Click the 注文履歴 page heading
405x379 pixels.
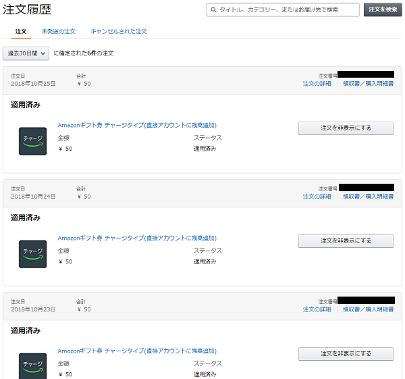[x=27, y=9]
